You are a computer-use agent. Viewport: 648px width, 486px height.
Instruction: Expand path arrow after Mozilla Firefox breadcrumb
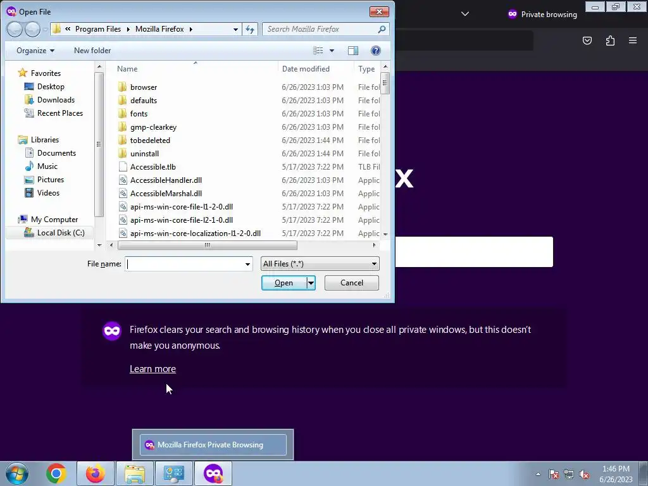pos(191,29)
